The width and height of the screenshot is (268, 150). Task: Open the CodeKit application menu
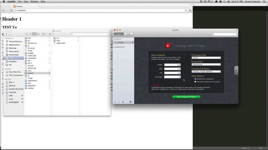pyautogui.click(x=11, y=2)
